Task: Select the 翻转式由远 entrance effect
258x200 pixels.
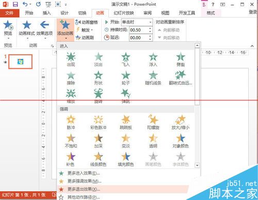Action: (x=181, y=78)
